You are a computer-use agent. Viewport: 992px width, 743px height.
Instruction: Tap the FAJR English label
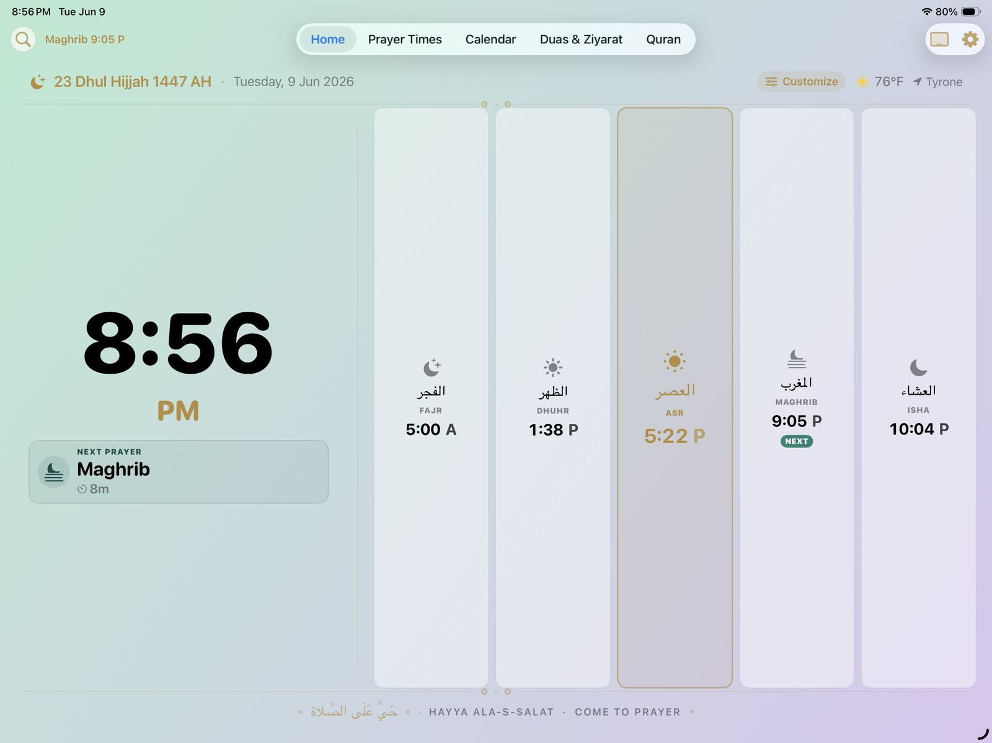[x=431, y=410]
